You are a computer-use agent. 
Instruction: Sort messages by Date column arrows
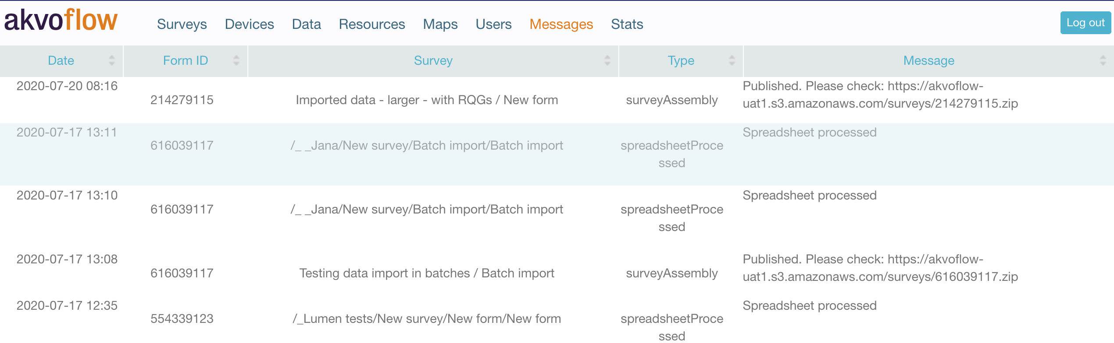click(x=112, y=60)
